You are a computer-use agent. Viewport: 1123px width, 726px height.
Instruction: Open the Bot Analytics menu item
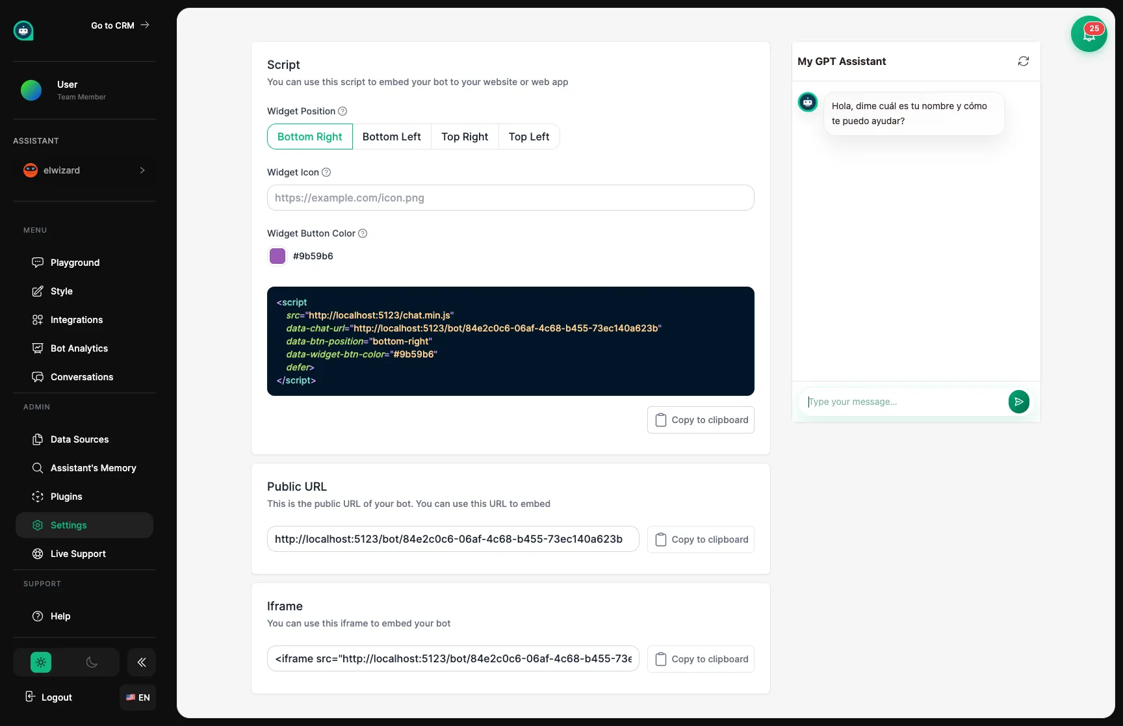click(x=84, y=348)
